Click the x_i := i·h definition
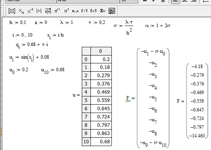This screenshot has width=211, height=150. [55, 36]
